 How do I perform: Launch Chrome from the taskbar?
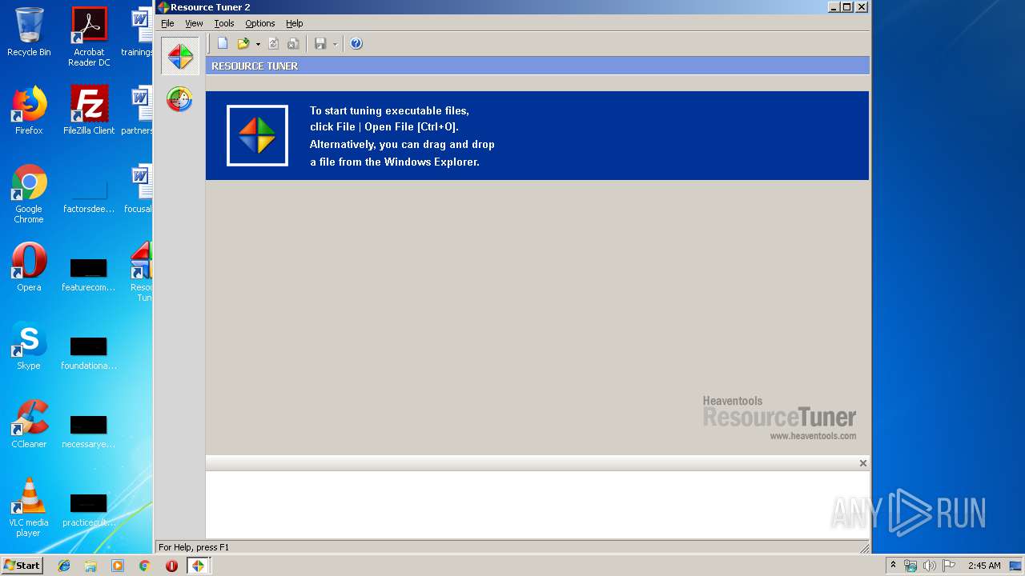(x=144, y=566)
